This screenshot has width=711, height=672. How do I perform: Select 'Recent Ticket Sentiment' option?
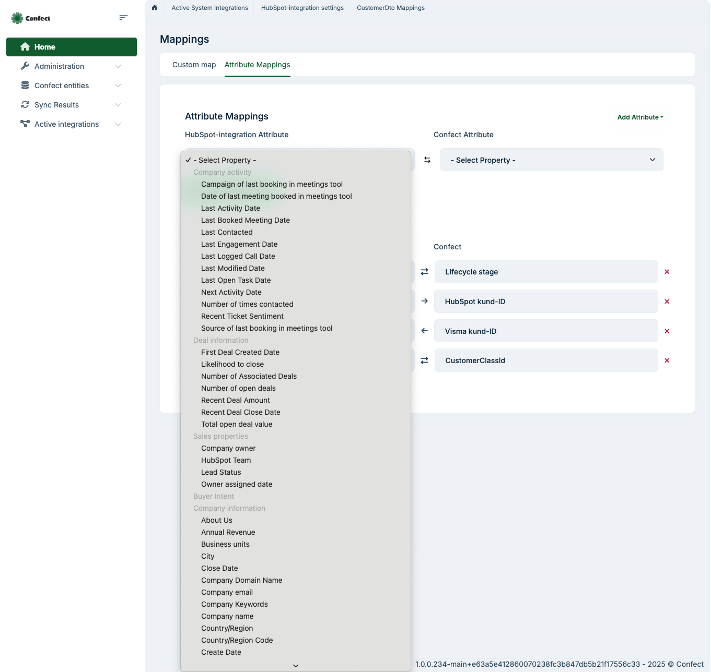point(295,316)
